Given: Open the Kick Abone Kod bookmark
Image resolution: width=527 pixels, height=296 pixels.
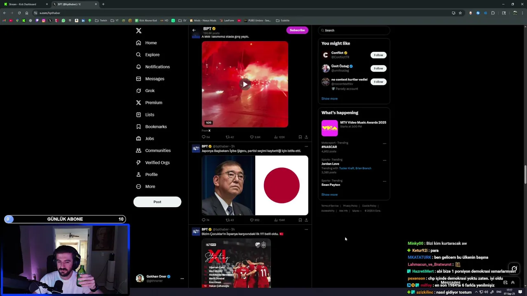Looking at the screenshot, I should pyautogui.click(x=145, y=21).
